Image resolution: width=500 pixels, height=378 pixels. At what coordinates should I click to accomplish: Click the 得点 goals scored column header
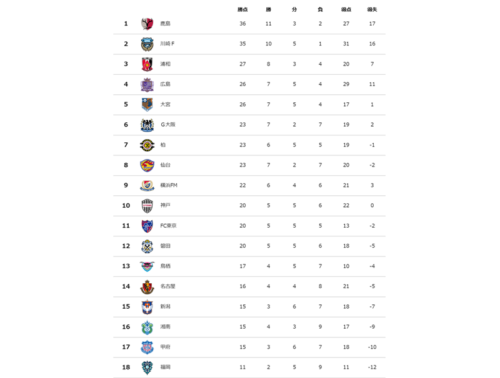coord(346,9)
